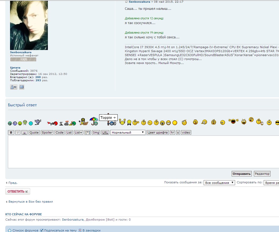Click the private message (ЛС) icon
279x232 pixels.
pyautogui.click(x=14, y=87)
